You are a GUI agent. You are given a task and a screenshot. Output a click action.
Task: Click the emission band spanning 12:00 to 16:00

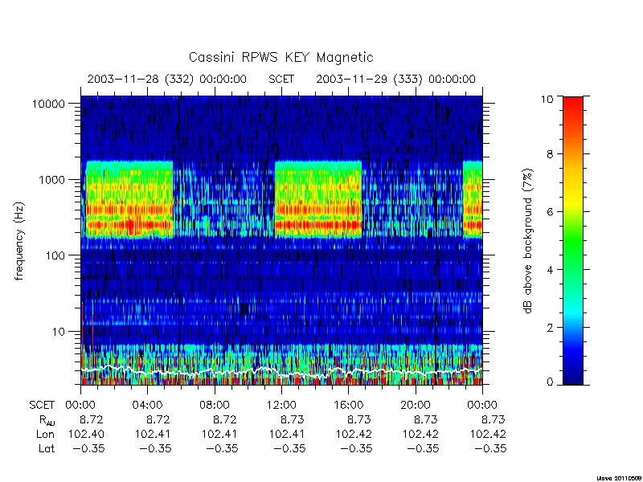pos(318,199)
